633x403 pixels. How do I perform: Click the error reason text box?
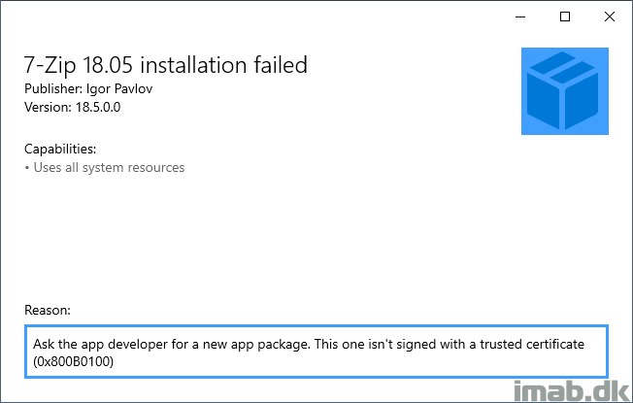pyautogui.click(x=316, y=352)
